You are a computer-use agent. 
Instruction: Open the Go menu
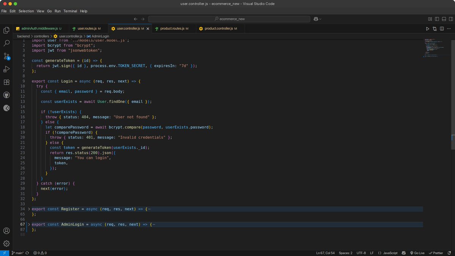click(50, 11)
